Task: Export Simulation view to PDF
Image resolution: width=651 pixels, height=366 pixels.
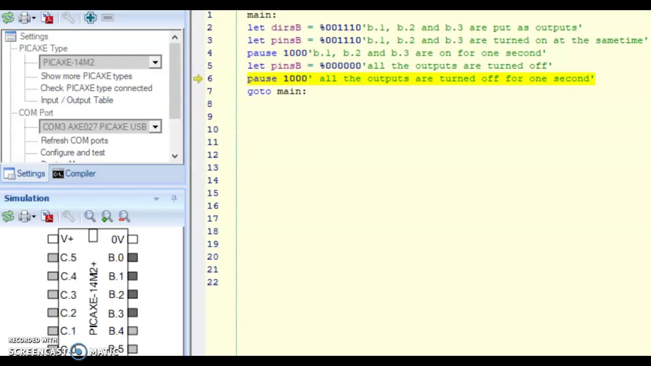Action: (48, 217)
